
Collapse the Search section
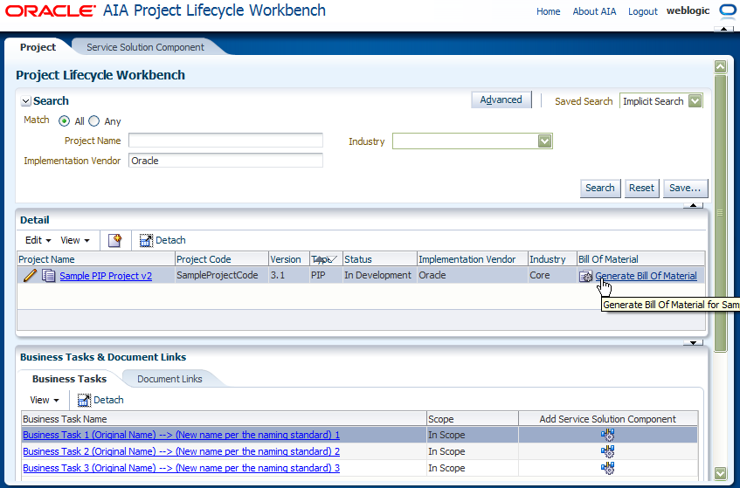[26, 101]
